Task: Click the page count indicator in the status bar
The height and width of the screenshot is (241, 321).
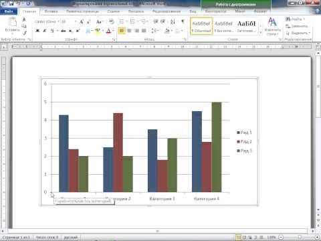Action: pyautogui.click(x=16, y=238)
